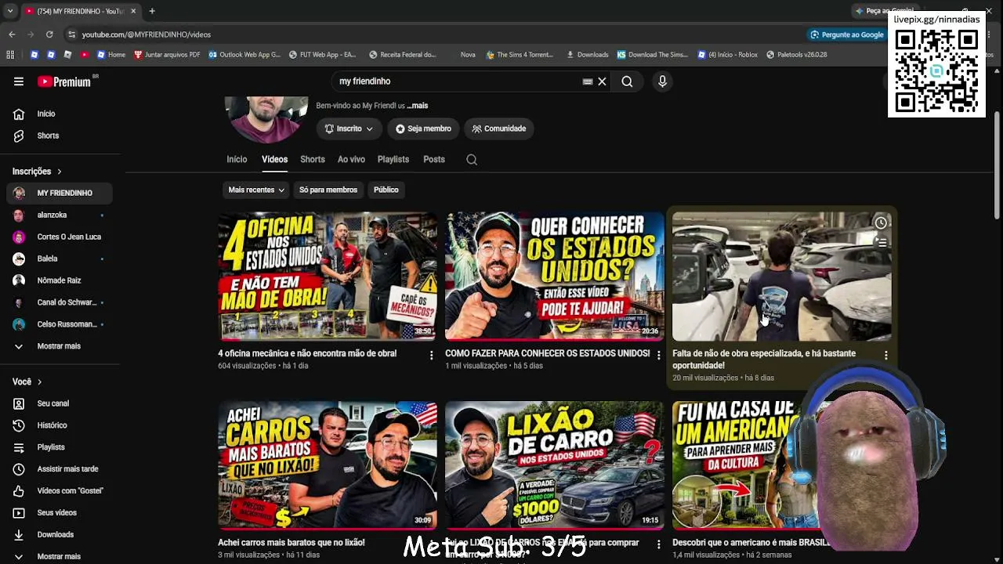Open Cortes O Jean Luca channel
The width and height of the screenshot is (1003, 564).
coord(60,237)
